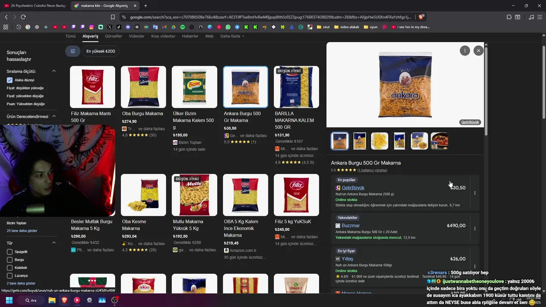Expand types with 2 tane daha göster
546x307 pixels.
(x=21, y=283)
